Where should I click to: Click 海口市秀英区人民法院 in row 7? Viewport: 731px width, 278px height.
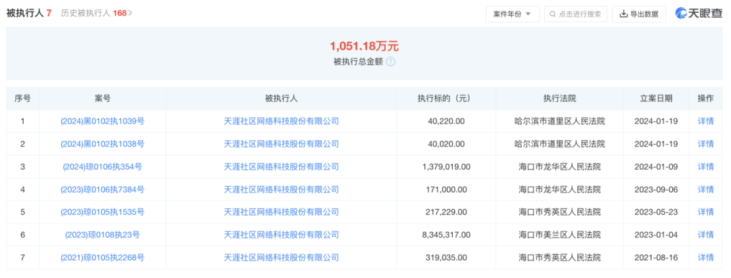click(560, 258)
